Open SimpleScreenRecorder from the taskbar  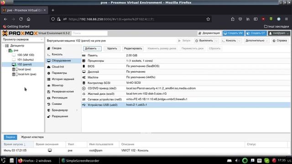(80, 161)
